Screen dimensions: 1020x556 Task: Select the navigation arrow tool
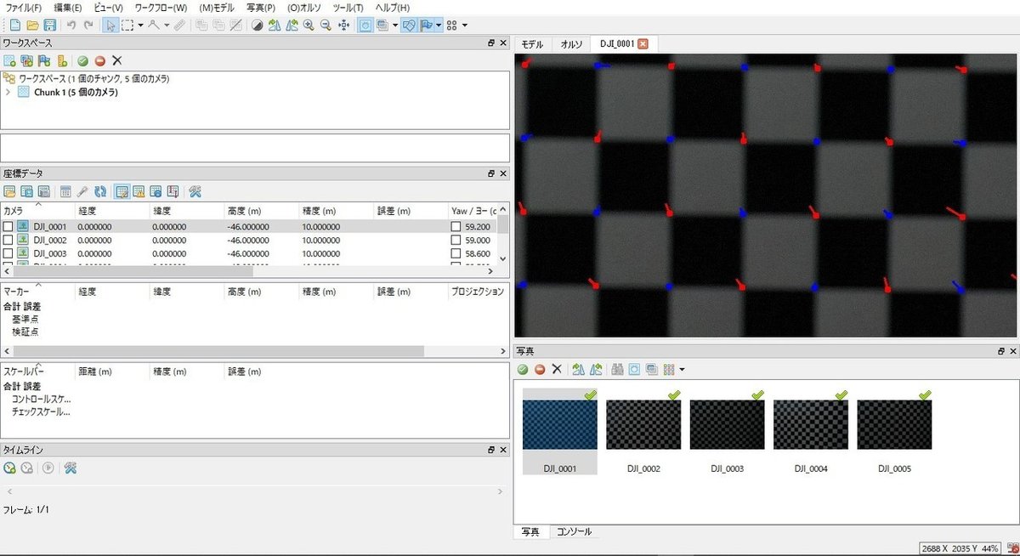click(110, 26)
